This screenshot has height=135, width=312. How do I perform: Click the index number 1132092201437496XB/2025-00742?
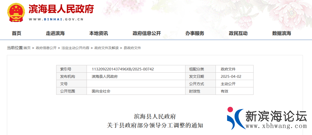123,69
